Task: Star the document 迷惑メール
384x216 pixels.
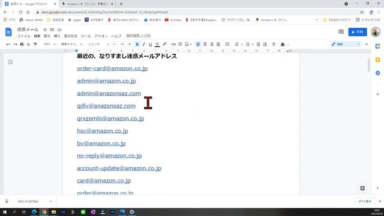Action: pyautogui.click(x=45, y=29)
